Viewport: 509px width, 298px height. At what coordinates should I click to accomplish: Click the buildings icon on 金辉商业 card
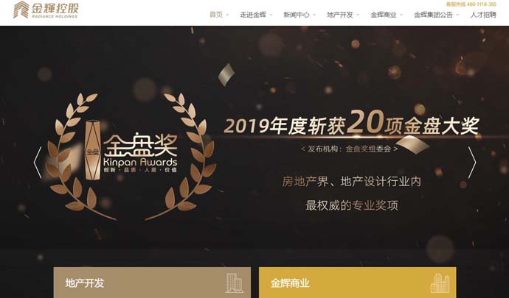[x=440, y=283]
